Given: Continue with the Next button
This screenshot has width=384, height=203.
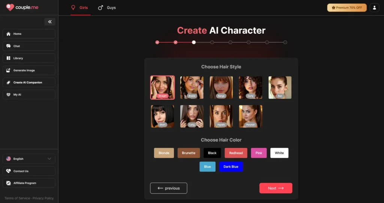Looking at the screenshot, I should (x=276, y=188).
